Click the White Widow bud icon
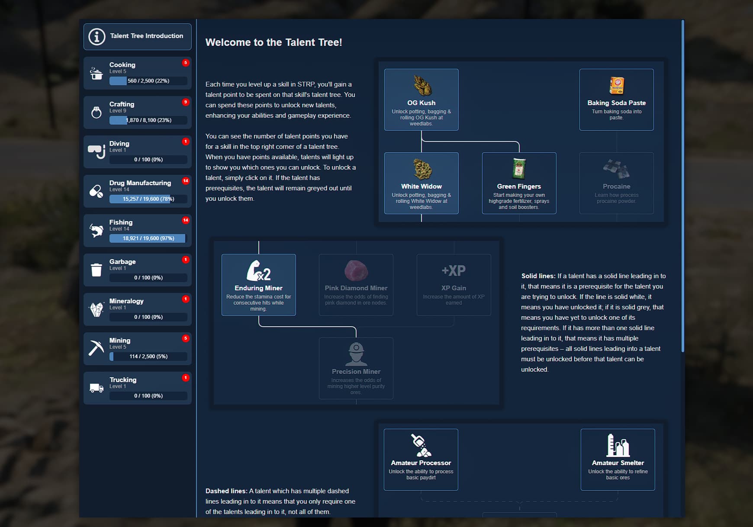This screenshot has width=753, height=527. click(422, 169)
